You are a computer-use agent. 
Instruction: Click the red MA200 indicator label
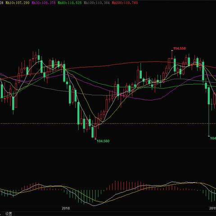click(125, 3)
